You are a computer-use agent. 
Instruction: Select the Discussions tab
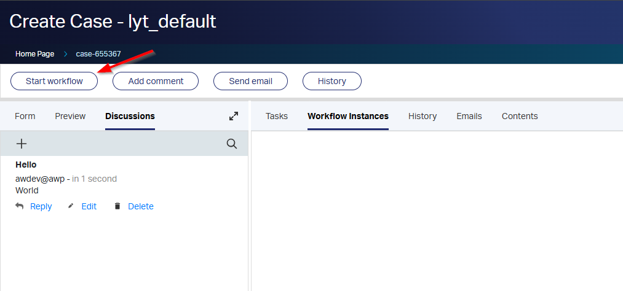pyautogui.click(x=130, y=116)
